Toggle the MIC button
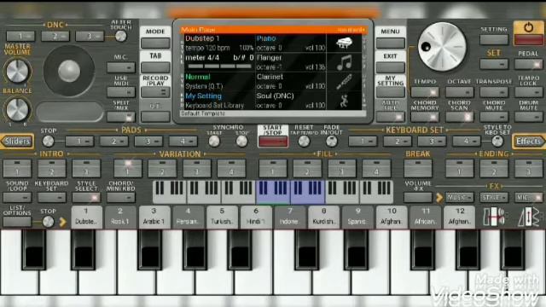This screenshot has width=546, height=307. pos(121,67)
